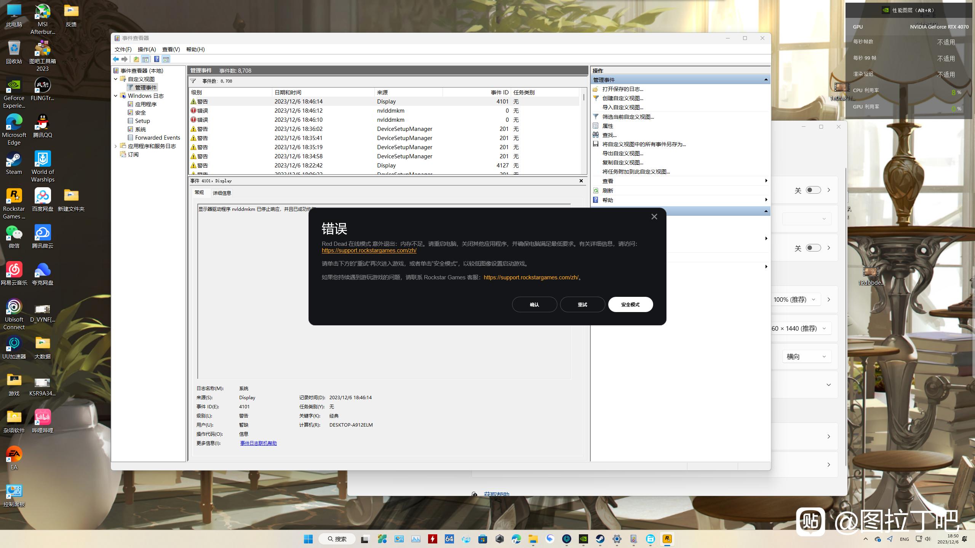
Task: Select the 18:46:12 nvlddmkm error row
Action: coord(385,111)
